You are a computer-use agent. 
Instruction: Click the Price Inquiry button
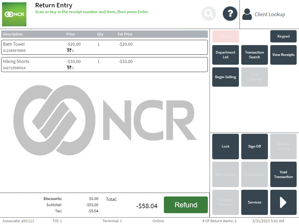tap(254, 175)
